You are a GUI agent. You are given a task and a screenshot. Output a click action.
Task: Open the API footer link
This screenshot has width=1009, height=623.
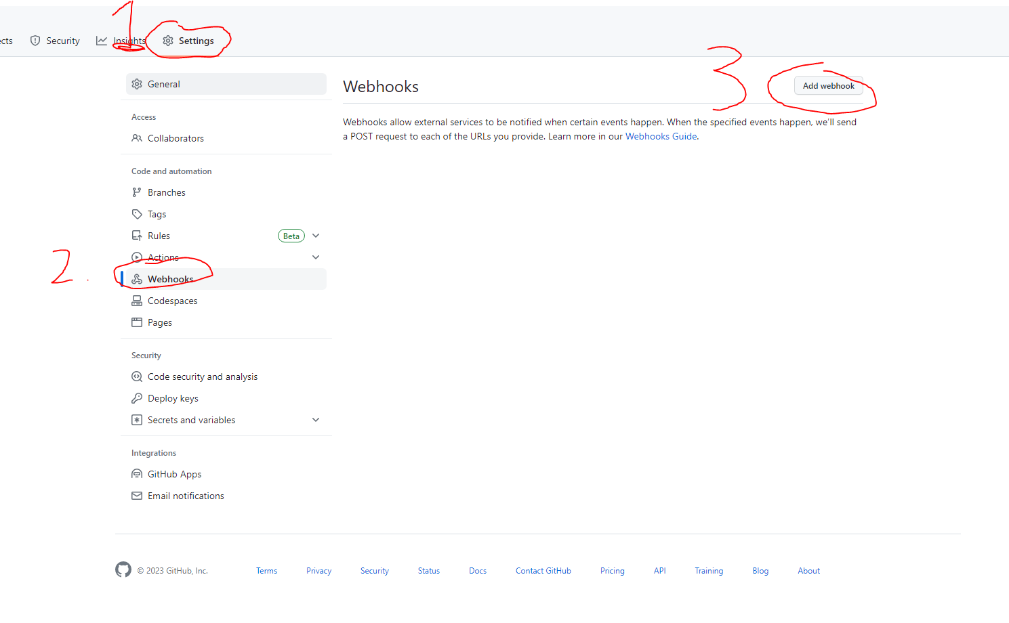tap(660, 571)
